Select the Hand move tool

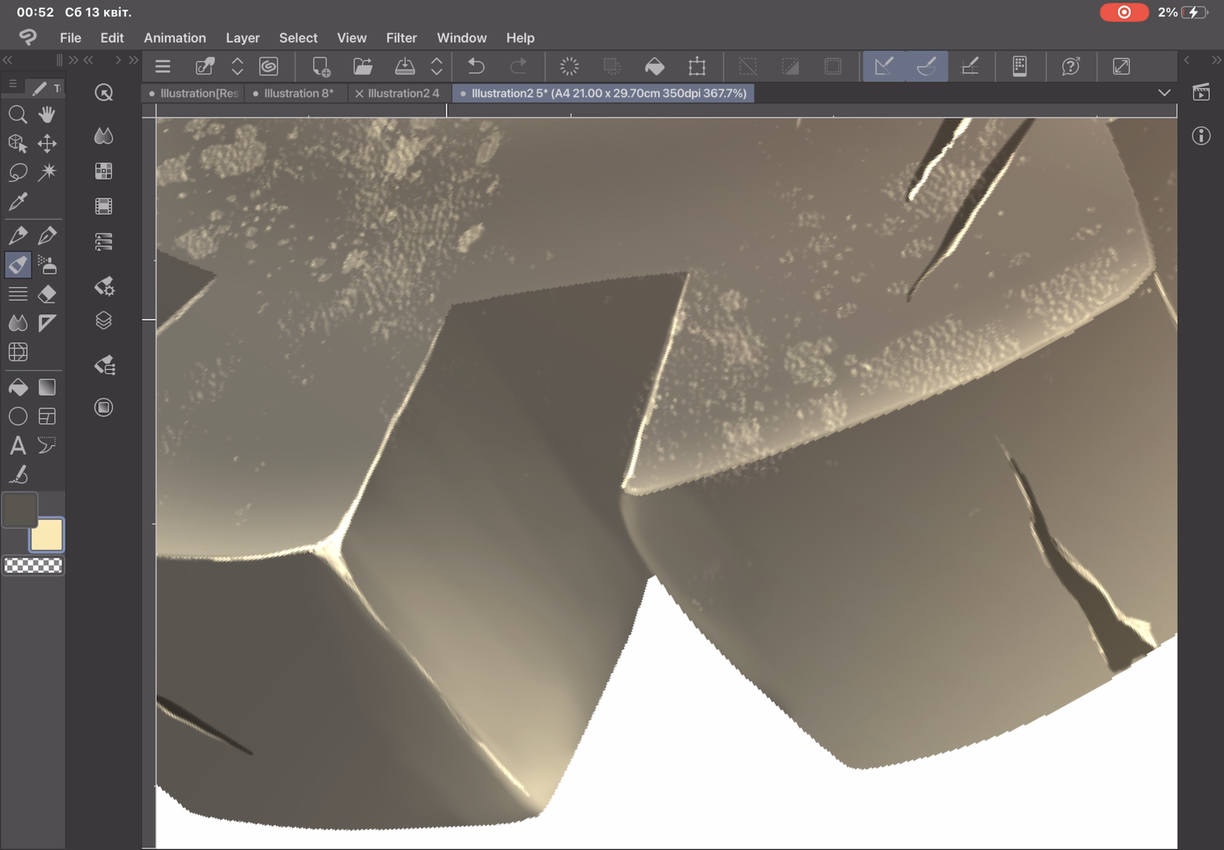(47, 115)
